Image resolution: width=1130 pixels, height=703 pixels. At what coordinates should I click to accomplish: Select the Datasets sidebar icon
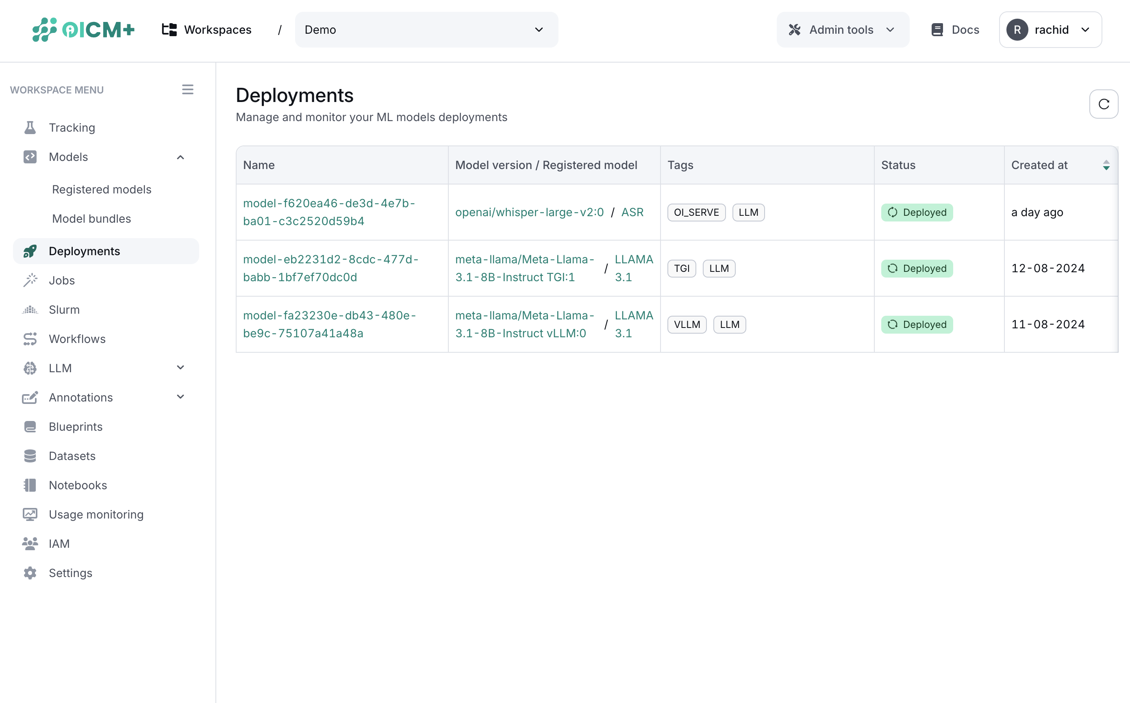(x=30, y=456)
